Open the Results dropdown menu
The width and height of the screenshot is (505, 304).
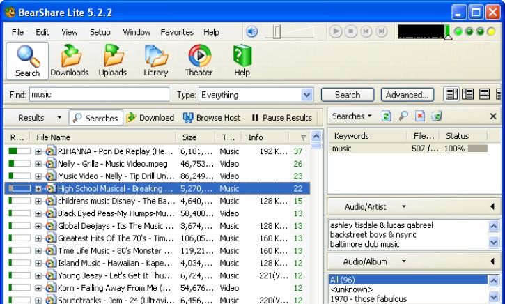tap(59, 118)
